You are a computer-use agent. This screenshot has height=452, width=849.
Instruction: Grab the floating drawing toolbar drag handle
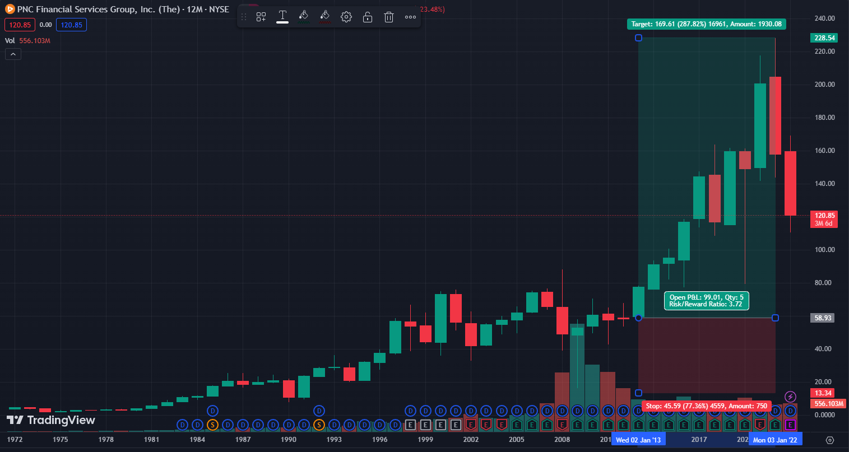[244, 17]
